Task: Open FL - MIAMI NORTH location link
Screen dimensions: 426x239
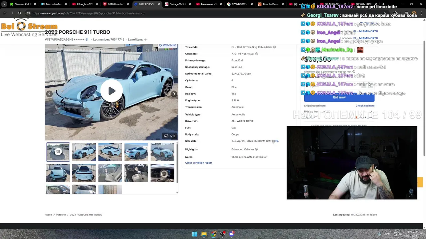Action: click(365, 38)
